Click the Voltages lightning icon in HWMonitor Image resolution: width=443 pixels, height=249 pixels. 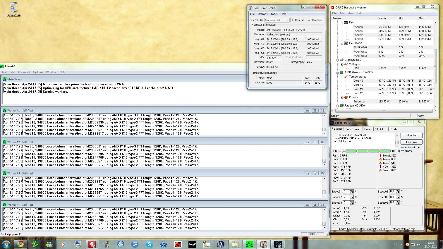coord(346,64)
